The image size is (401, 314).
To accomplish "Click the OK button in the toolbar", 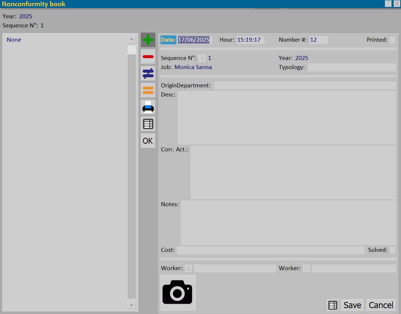I will 148,141.
